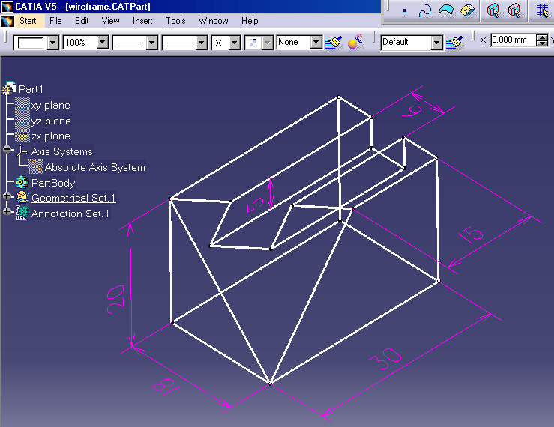Click the 30 dimension annotation
Screen dimensions: 554x427
(385, 358)
